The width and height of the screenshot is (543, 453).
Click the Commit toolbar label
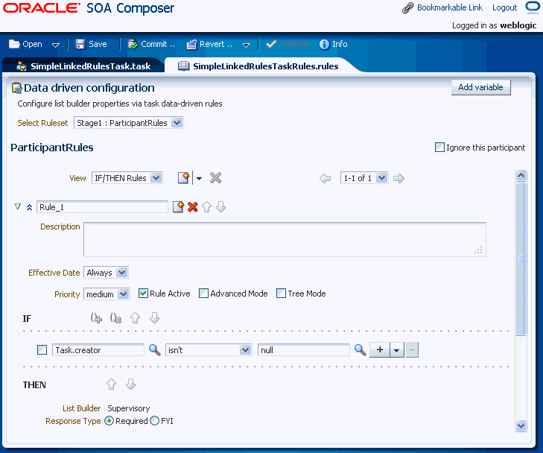click(x=158, y=44)
